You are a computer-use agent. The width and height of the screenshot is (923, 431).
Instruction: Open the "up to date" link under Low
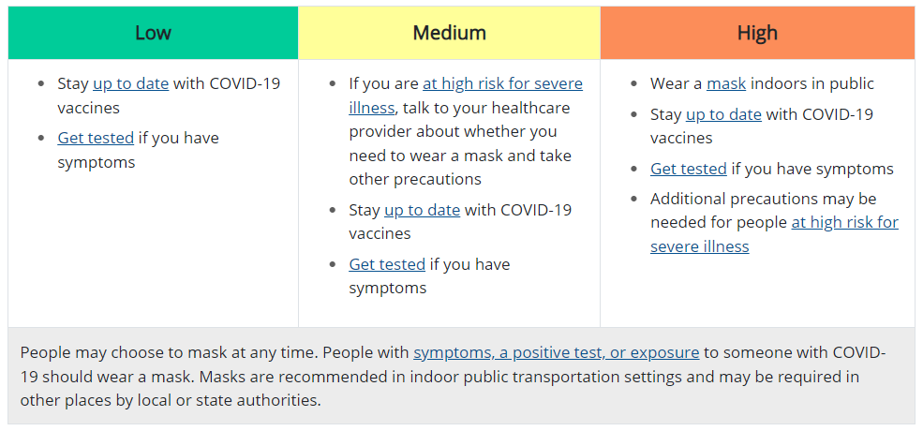pyautogui.click(x=130, y=83)
